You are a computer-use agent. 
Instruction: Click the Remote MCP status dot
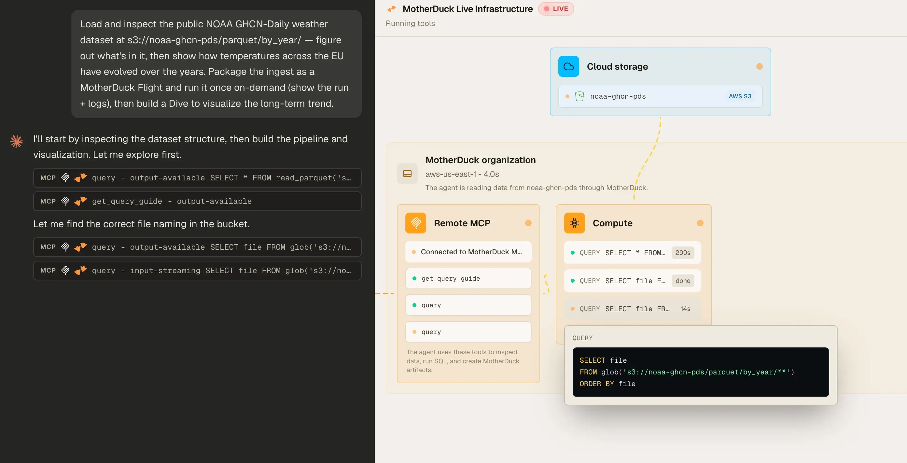[528, 223]
